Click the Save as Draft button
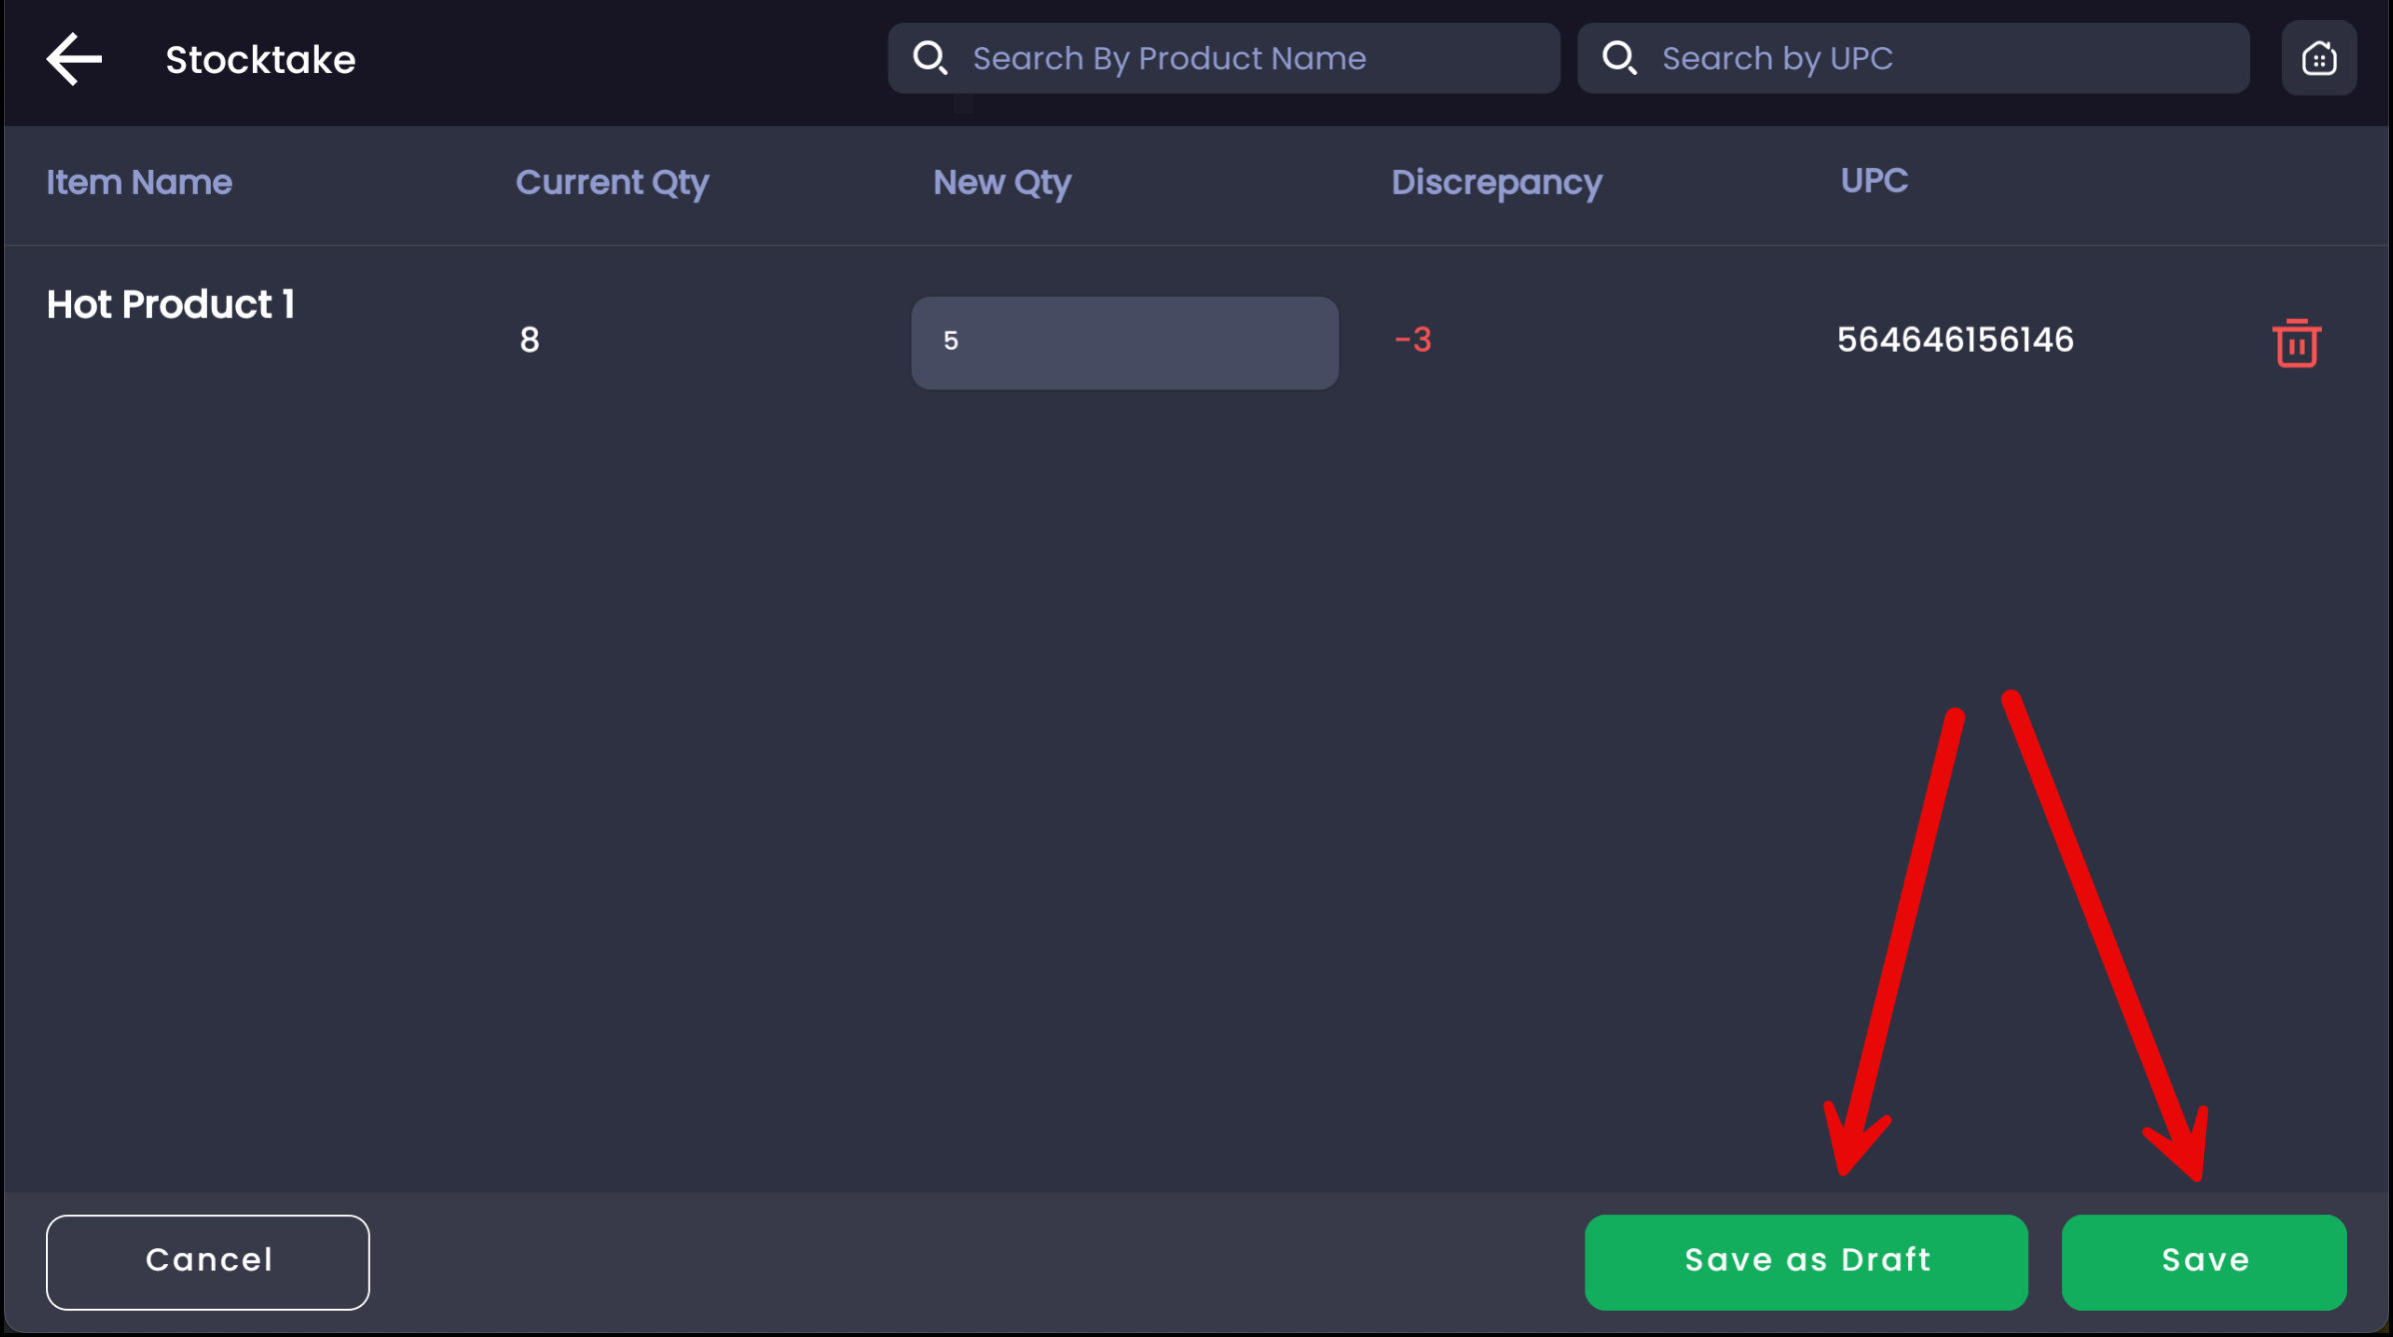The height and width of the screenshot is (1337, 2393). tap(1806, 1261)
